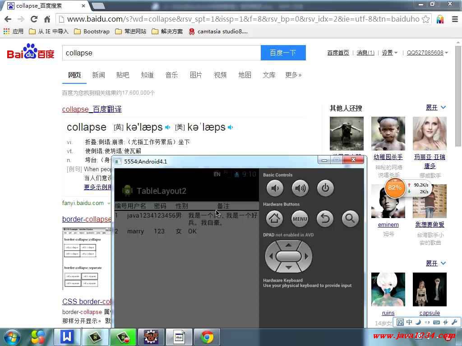
Task: Reload the Baidu page
Action: (34, 19)
